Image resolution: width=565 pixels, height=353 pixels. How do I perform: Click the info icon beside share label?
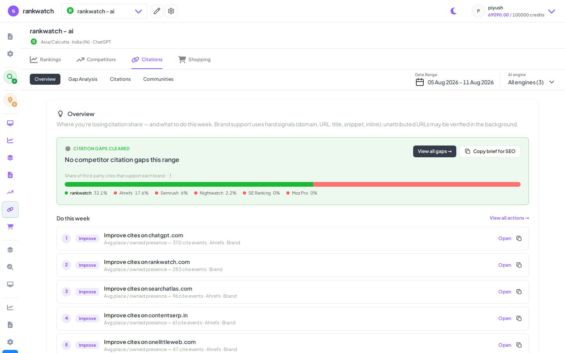(170, 176)
